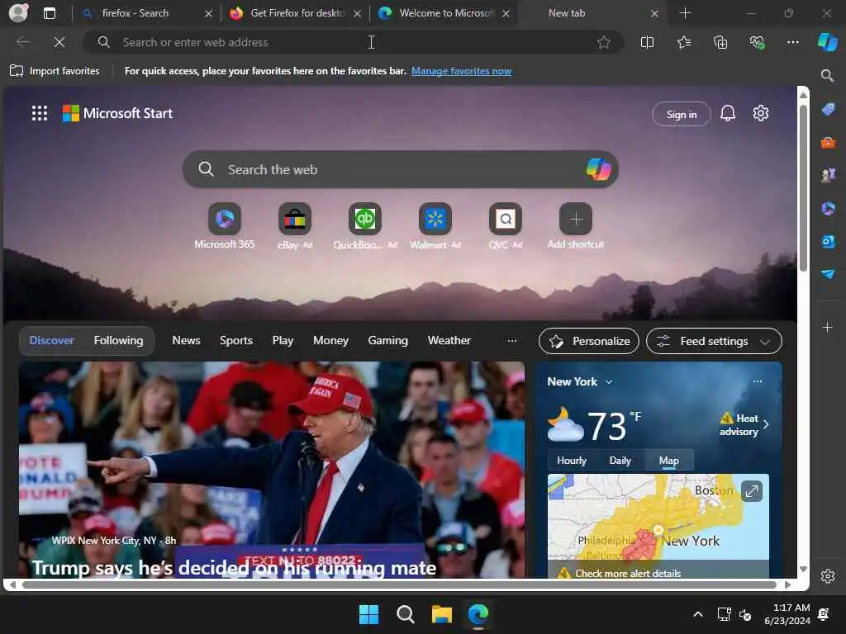Add this page to favorites star
This screenshot has width=846, height=634.
tap(604, 42)
